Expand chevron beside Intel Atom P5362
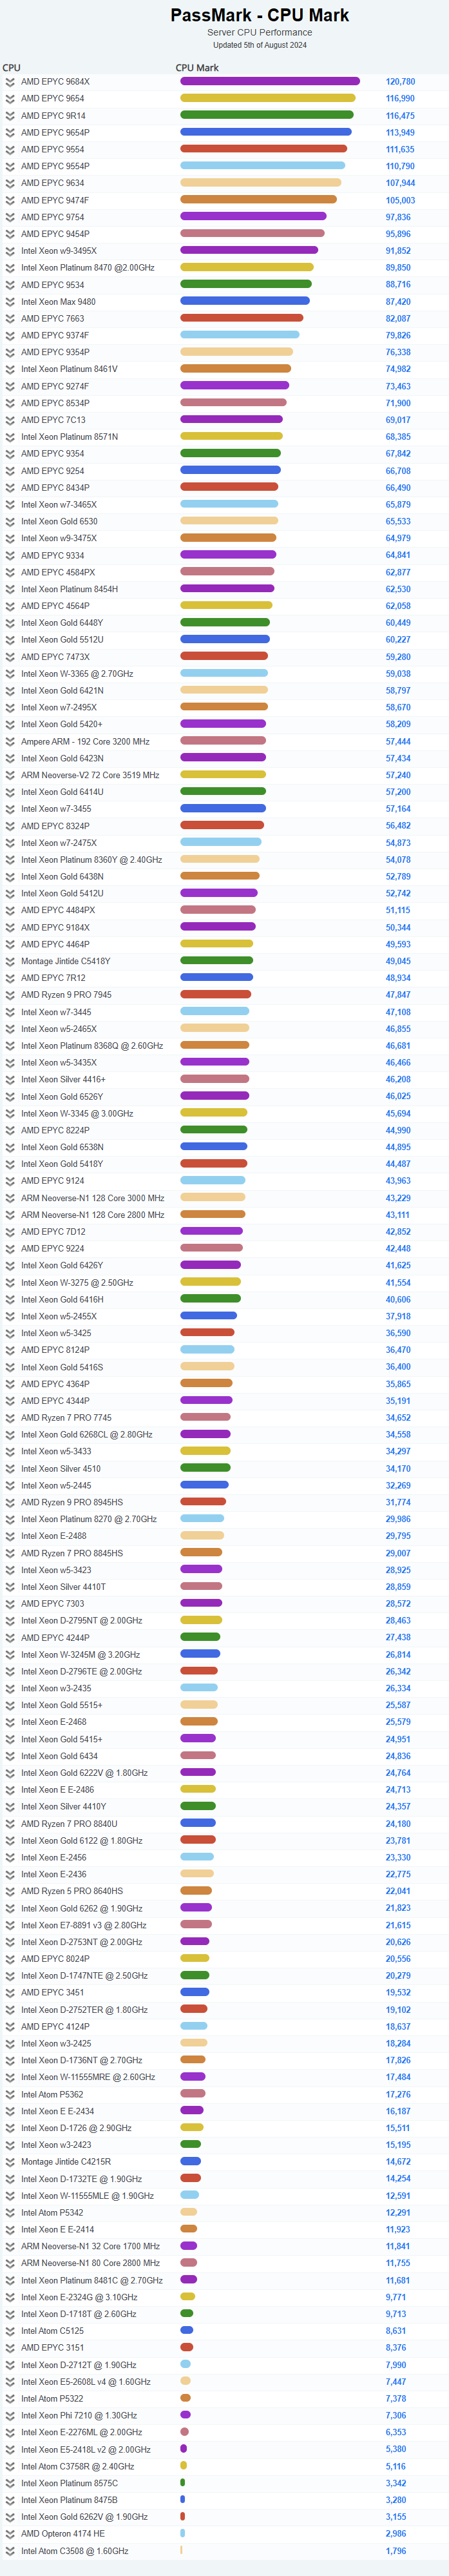The width and height of the screenshot is (449, 2576). (x=10, y=2094)
